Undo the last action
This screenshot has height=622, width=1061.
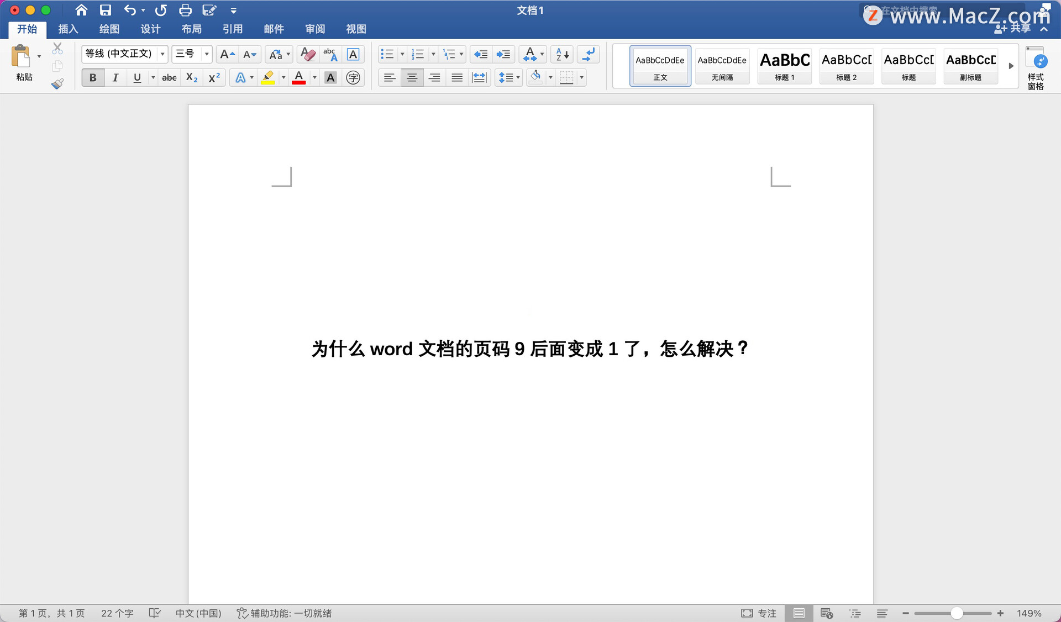point(130,10)
